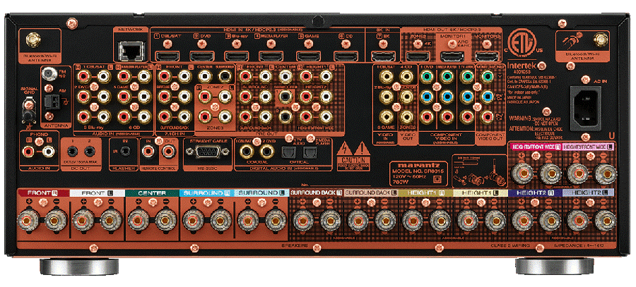Click the caution warning triangle symbols
The image size is (636, 287).
coord(353,149)
